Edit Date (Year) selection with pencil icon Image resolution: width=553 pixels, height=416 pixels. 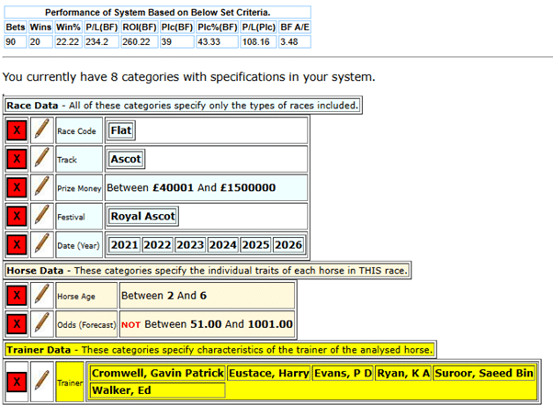(42, 245)
